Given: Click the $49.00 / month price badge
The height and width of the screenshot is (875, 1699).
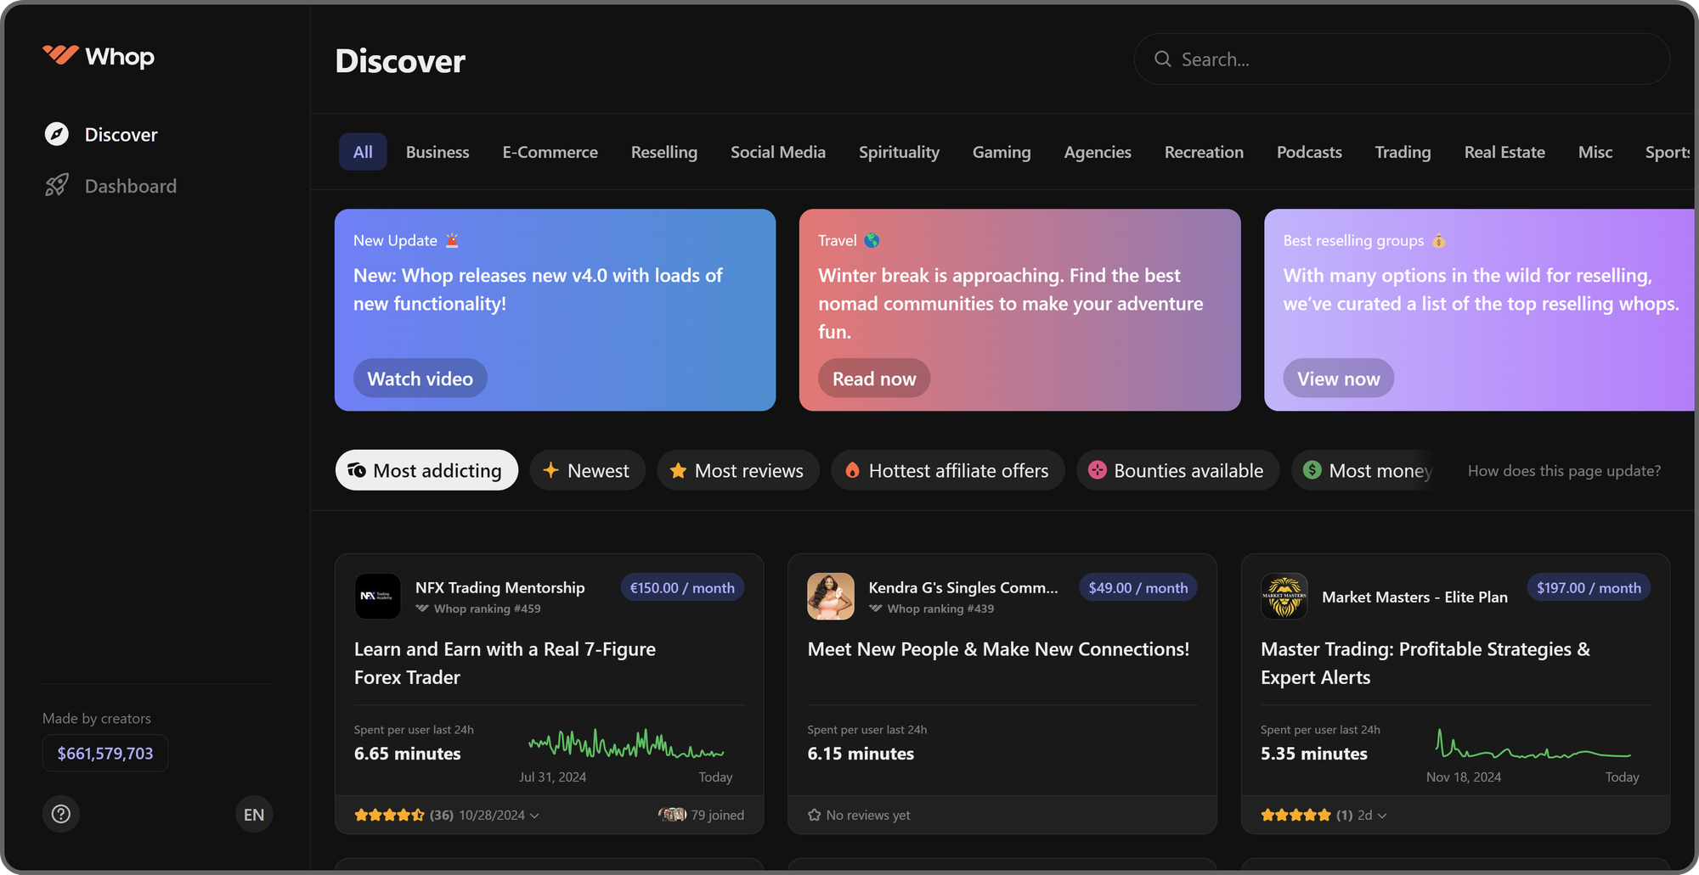Looking at the screenshot, I should click(1138, 587).
